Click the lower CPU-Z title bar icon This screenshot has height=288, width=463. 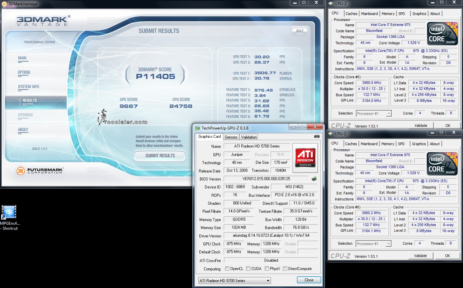coord(331,134)
